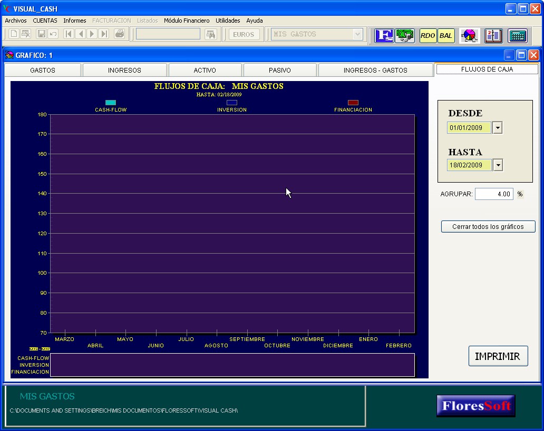Switch to the INGRESOS - GASTOS tab
This screenshot has width=544, height=431.
(x=375, y=70)
